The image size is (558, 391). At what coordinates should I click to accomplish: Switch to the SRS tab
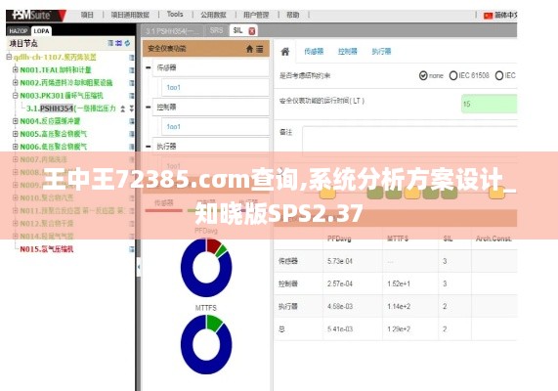(x=216, y=30)
